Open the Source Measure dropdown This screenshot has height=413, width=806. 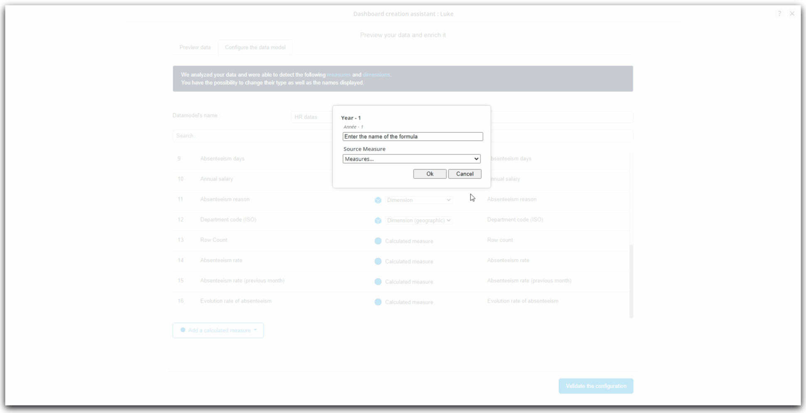pos(411,159)
